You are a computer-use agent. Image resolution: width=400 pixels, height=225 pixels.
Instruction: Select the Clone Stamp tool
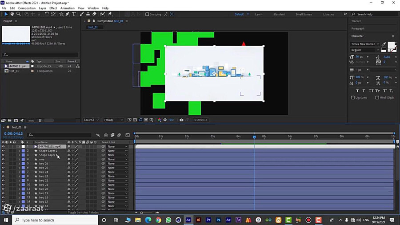(88, 14)
